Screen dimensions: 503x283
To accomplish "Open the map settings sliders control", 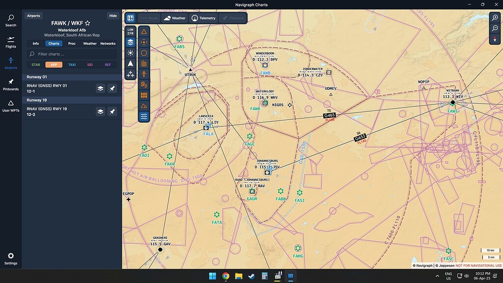I will click(143, 117).
